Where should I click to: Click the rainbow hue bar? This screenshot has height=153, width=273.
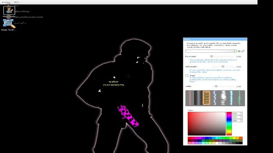tap(229, 124)
